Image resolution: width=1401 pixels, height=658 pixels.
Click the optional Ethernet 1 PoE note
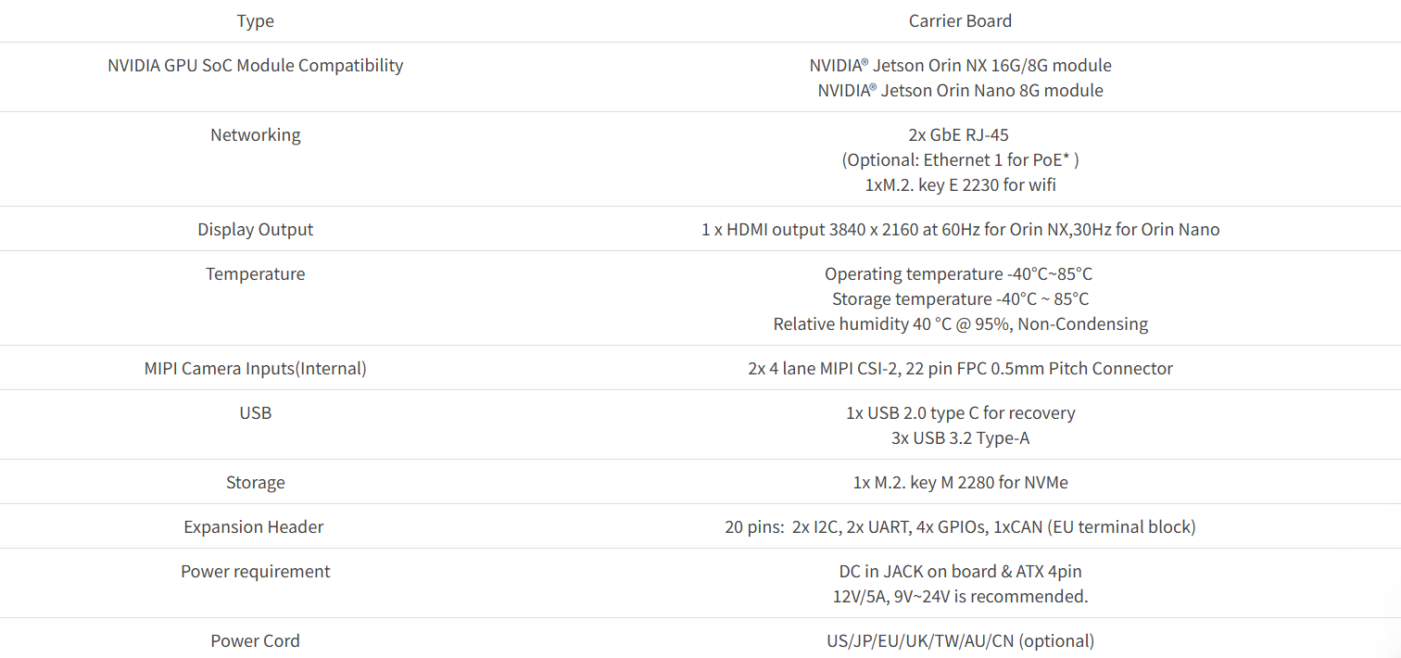(960, 160)
